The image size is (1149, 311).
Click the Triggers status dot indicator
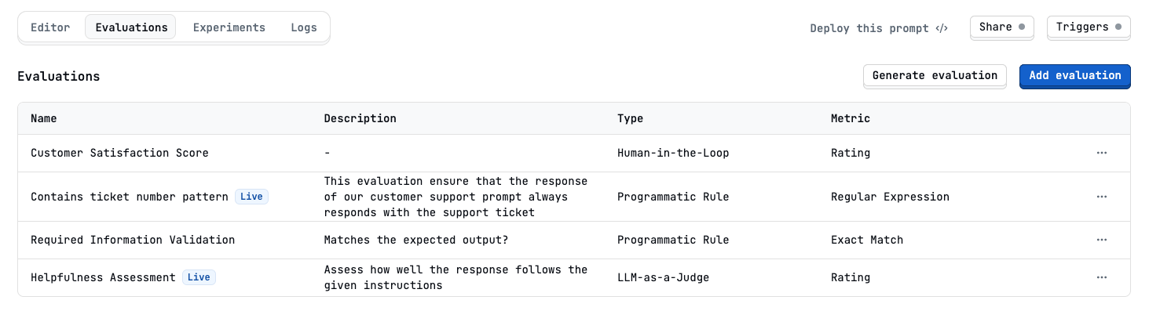tap(1118, 27)
